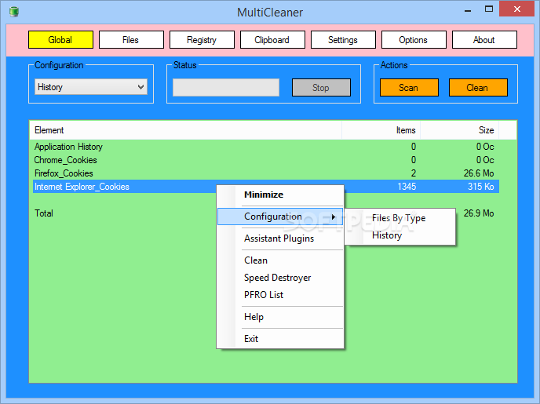Choose Clean in the context menu
The width and height of the screenshot is (540, 404).
pyautogui.click(x=280, y=260)
